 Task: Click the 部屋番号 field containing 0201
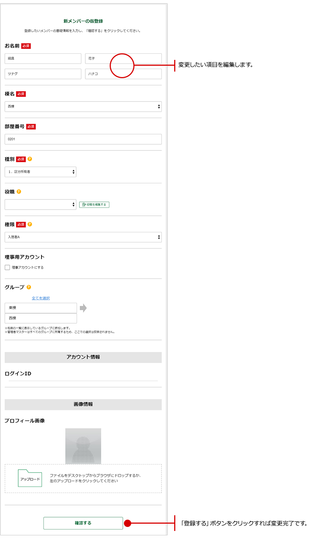(83, 139)
